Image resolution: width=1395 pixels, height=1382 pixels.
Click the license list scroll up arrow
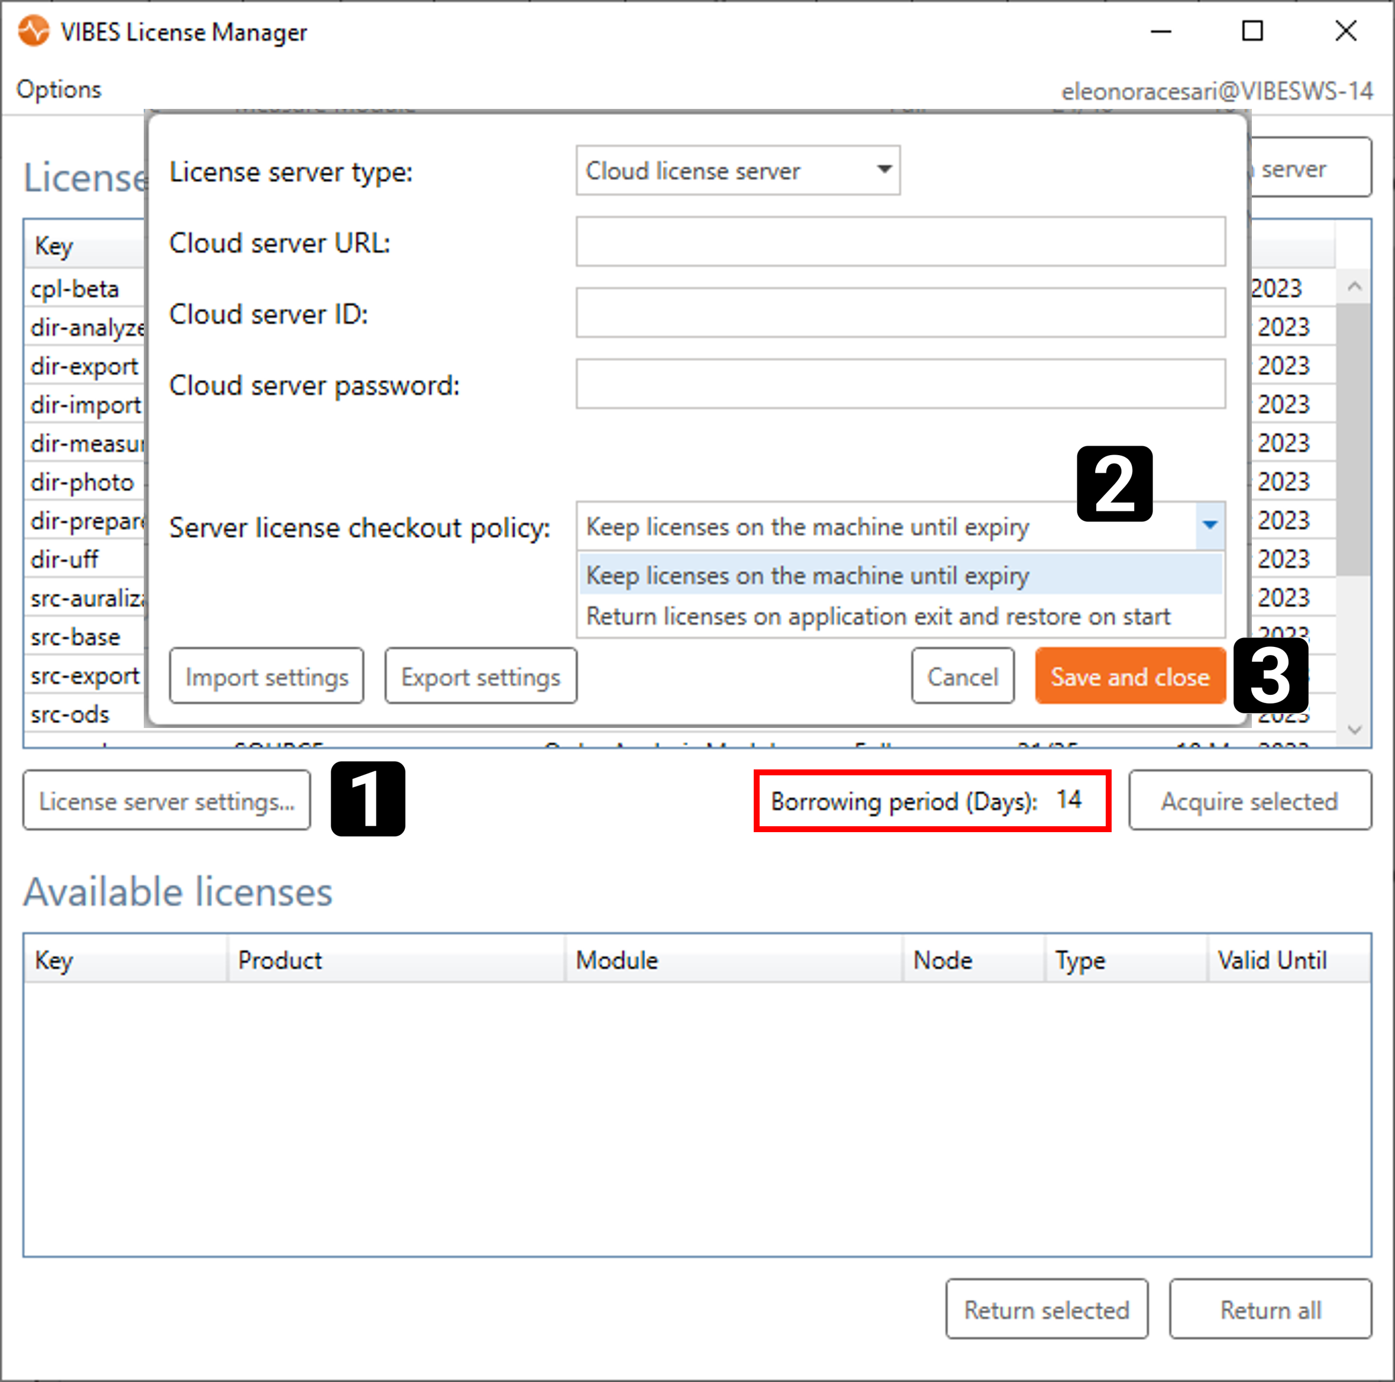[1354, 287]
